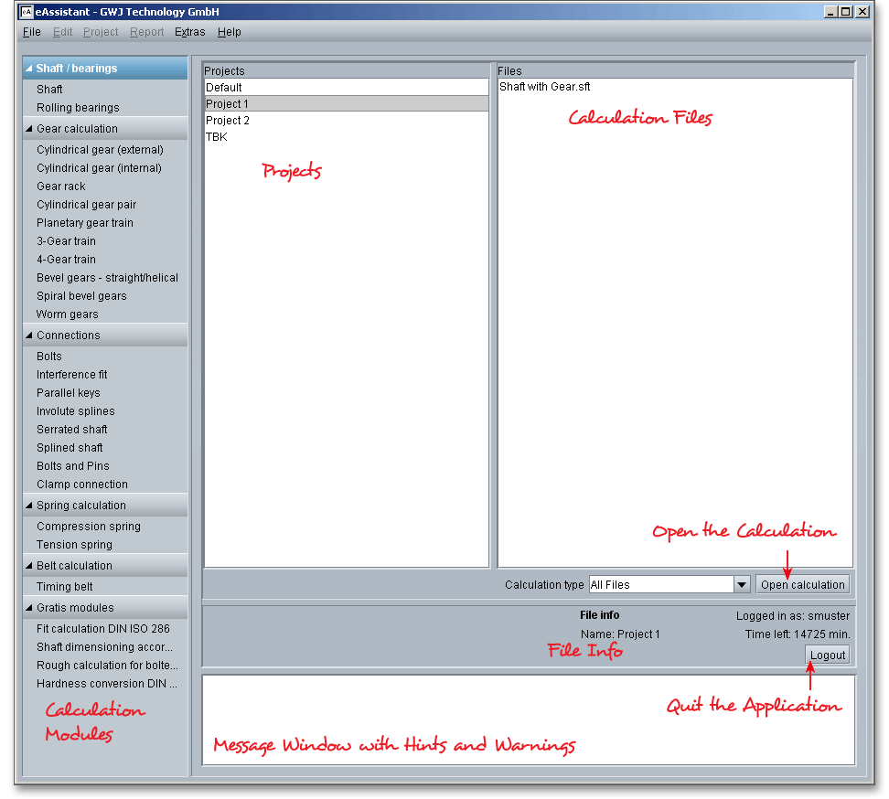The image size is (889, 799).
Task: Launch the Timing belt module
Action: click(x=64, y=587)
